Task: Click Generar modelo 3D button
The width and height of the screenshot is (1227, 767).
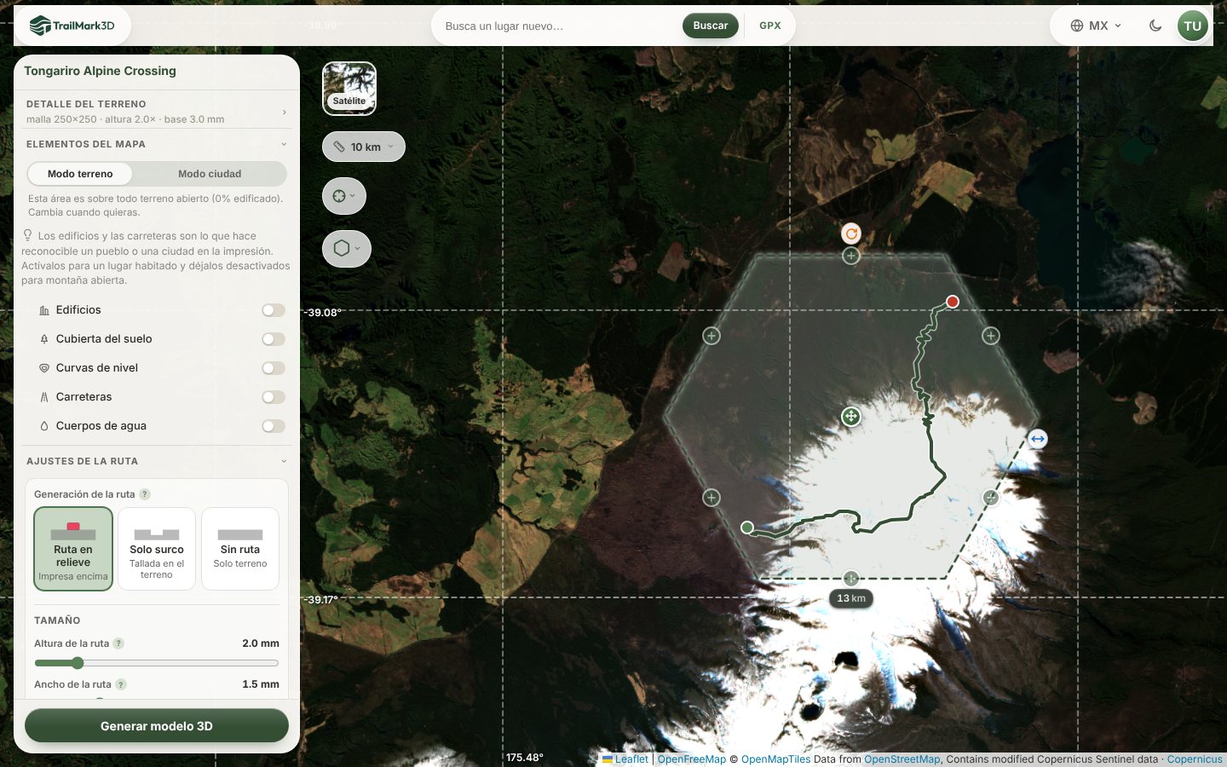Action: (x=157, y=726)
